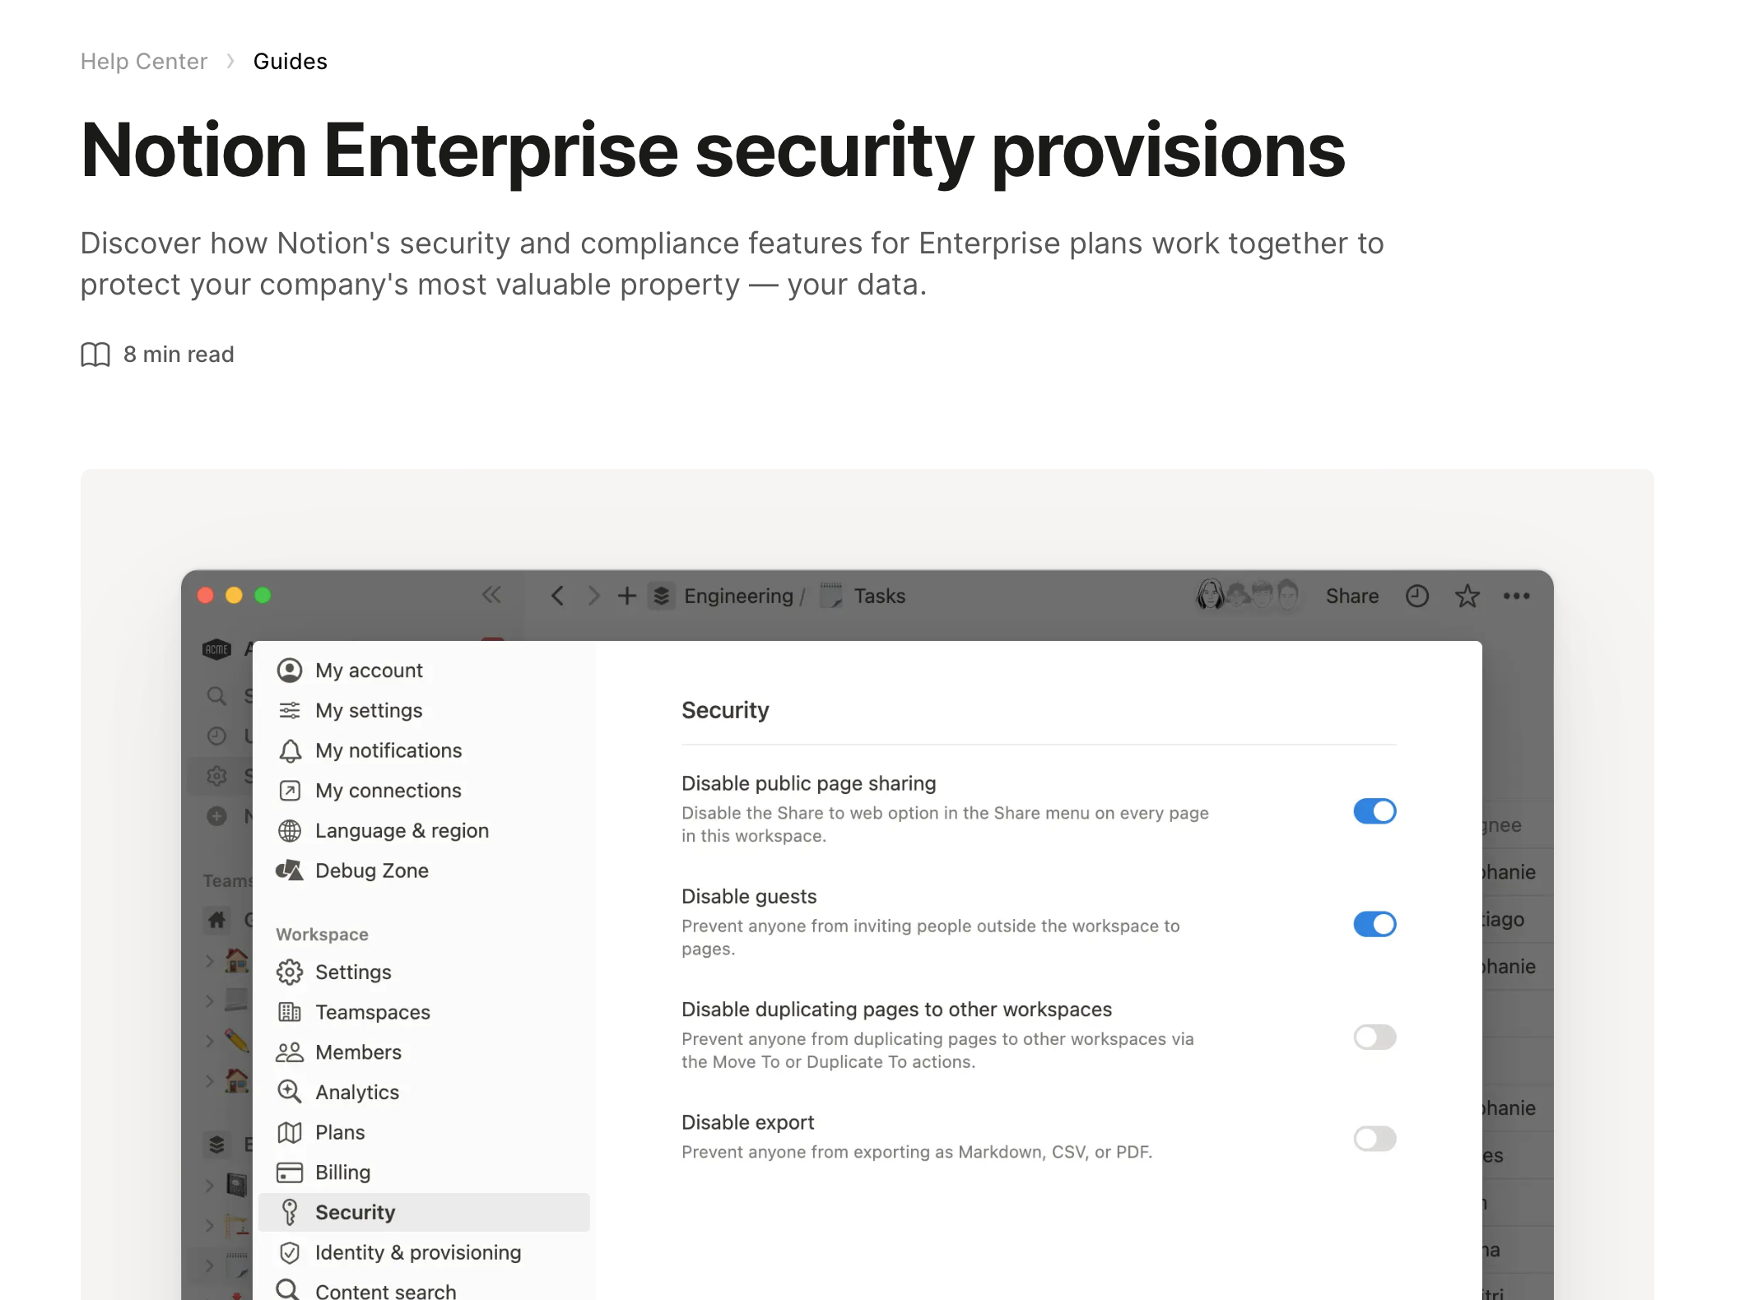The width and height of the screenshot is (1758, 1300).
Task: Enable the Disable export toggle
Action: (1374, 1139)
